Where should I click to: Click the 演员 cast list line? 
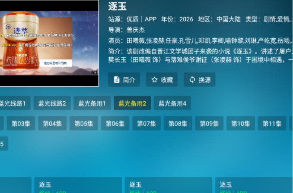pos(201,40)
